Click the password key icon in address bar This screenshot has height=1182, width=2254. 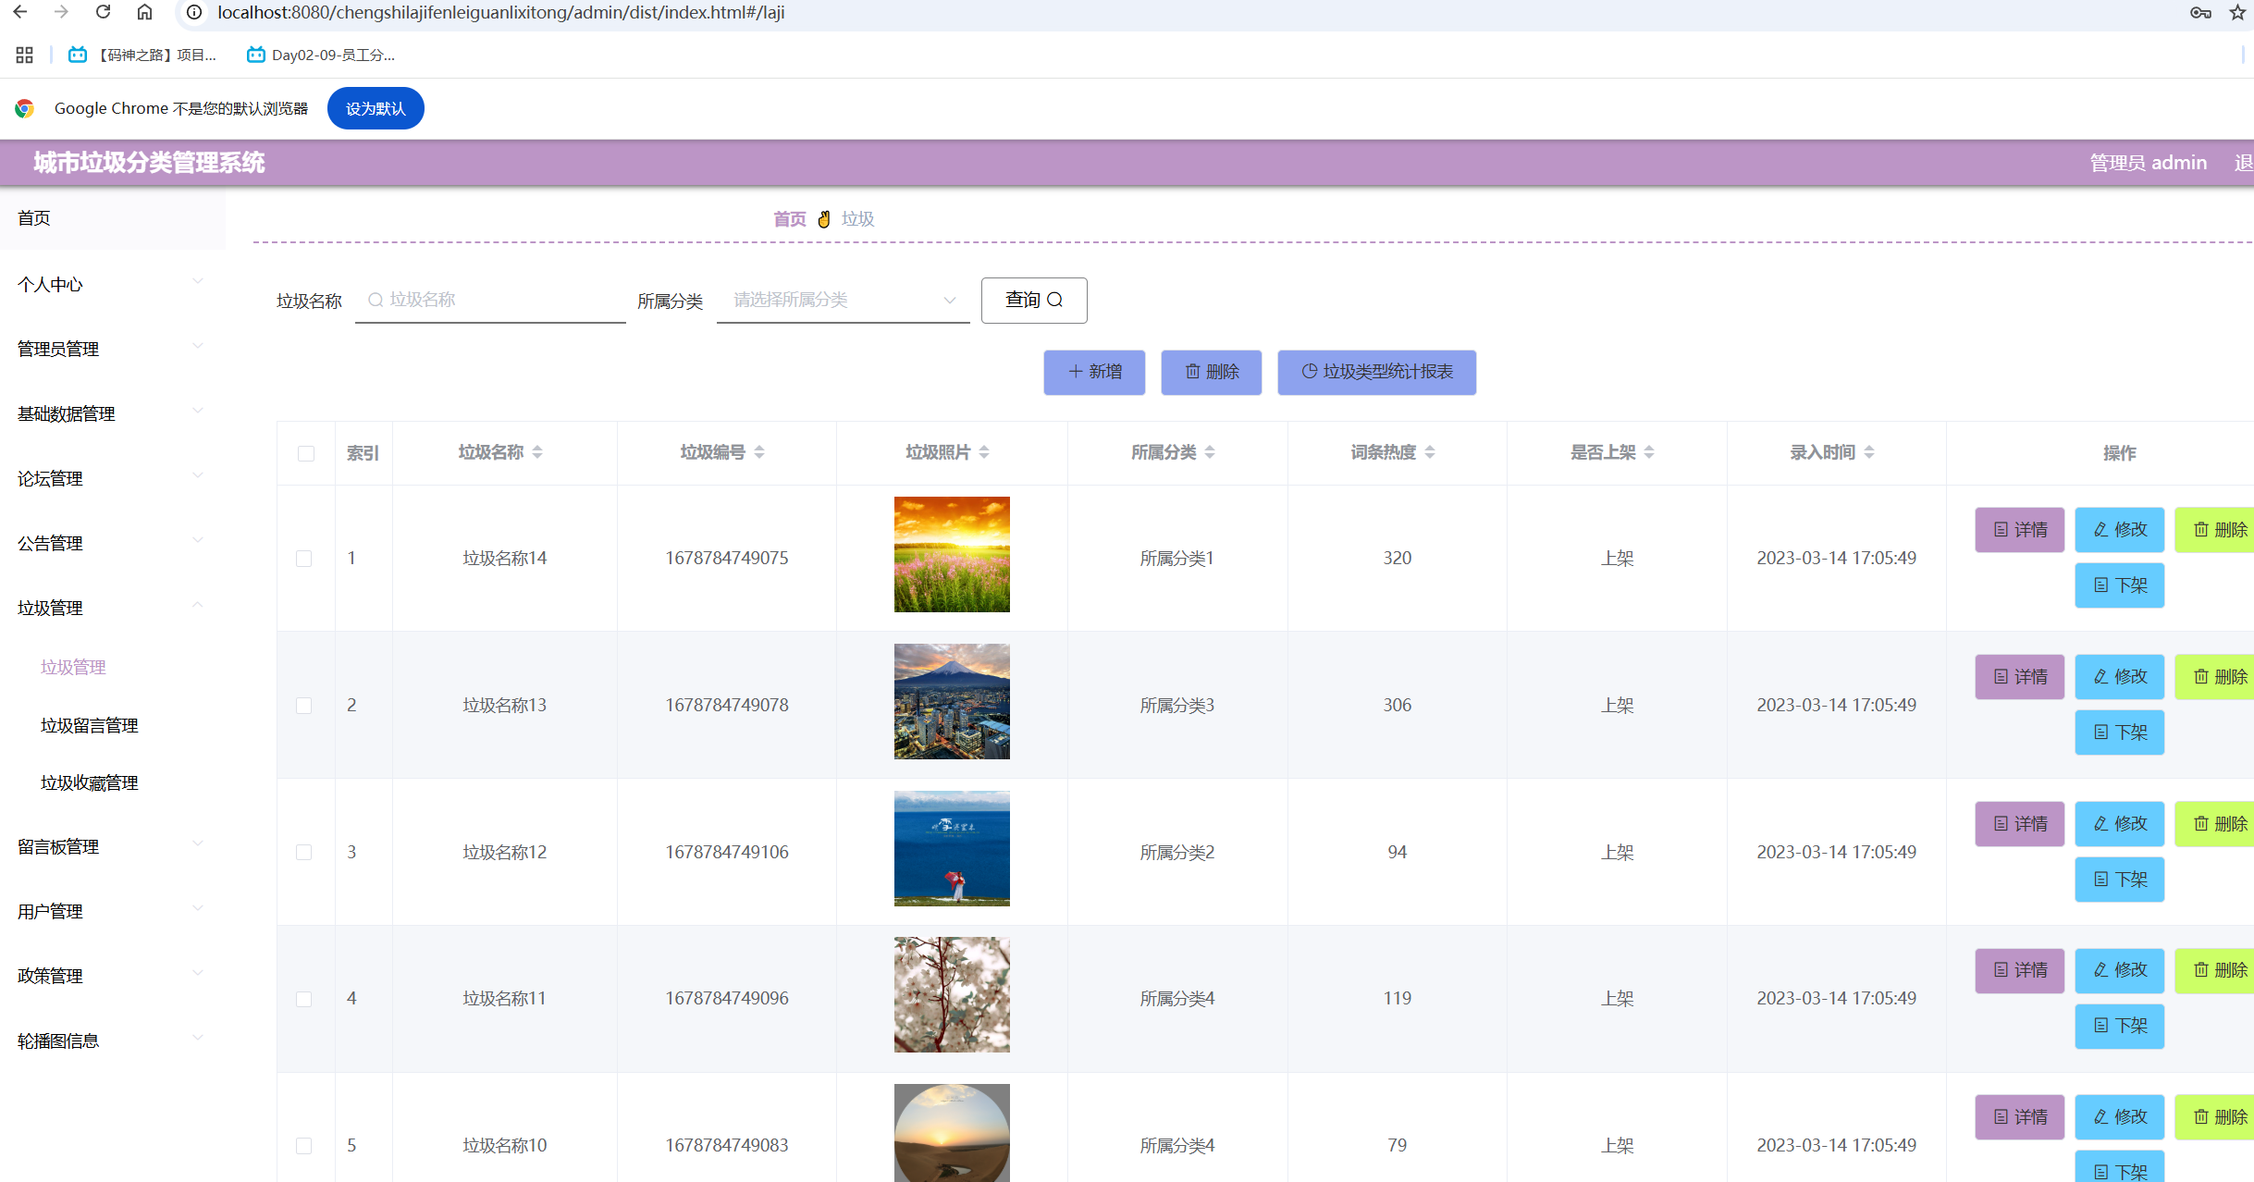(x=2200, y=12)
